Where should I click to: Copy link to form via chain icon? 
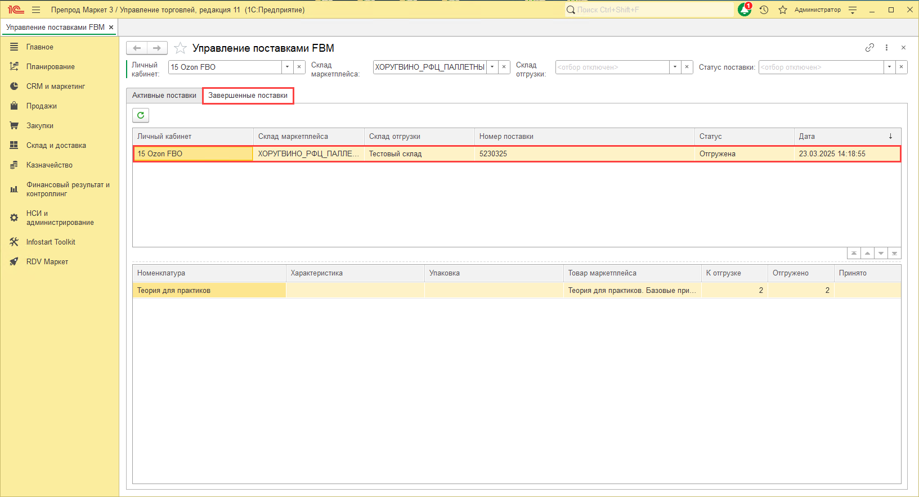pyautogui.click(x=869, y=48)
